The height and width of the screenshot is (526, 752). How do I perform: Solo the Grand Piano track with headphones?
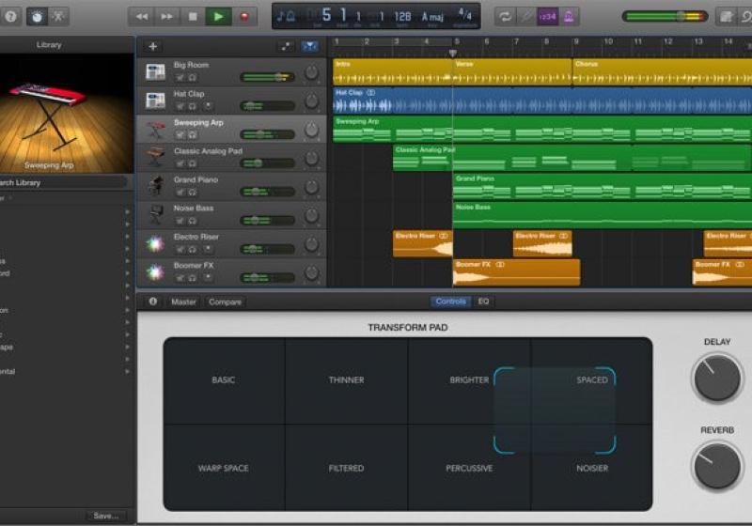click(192, 192)
